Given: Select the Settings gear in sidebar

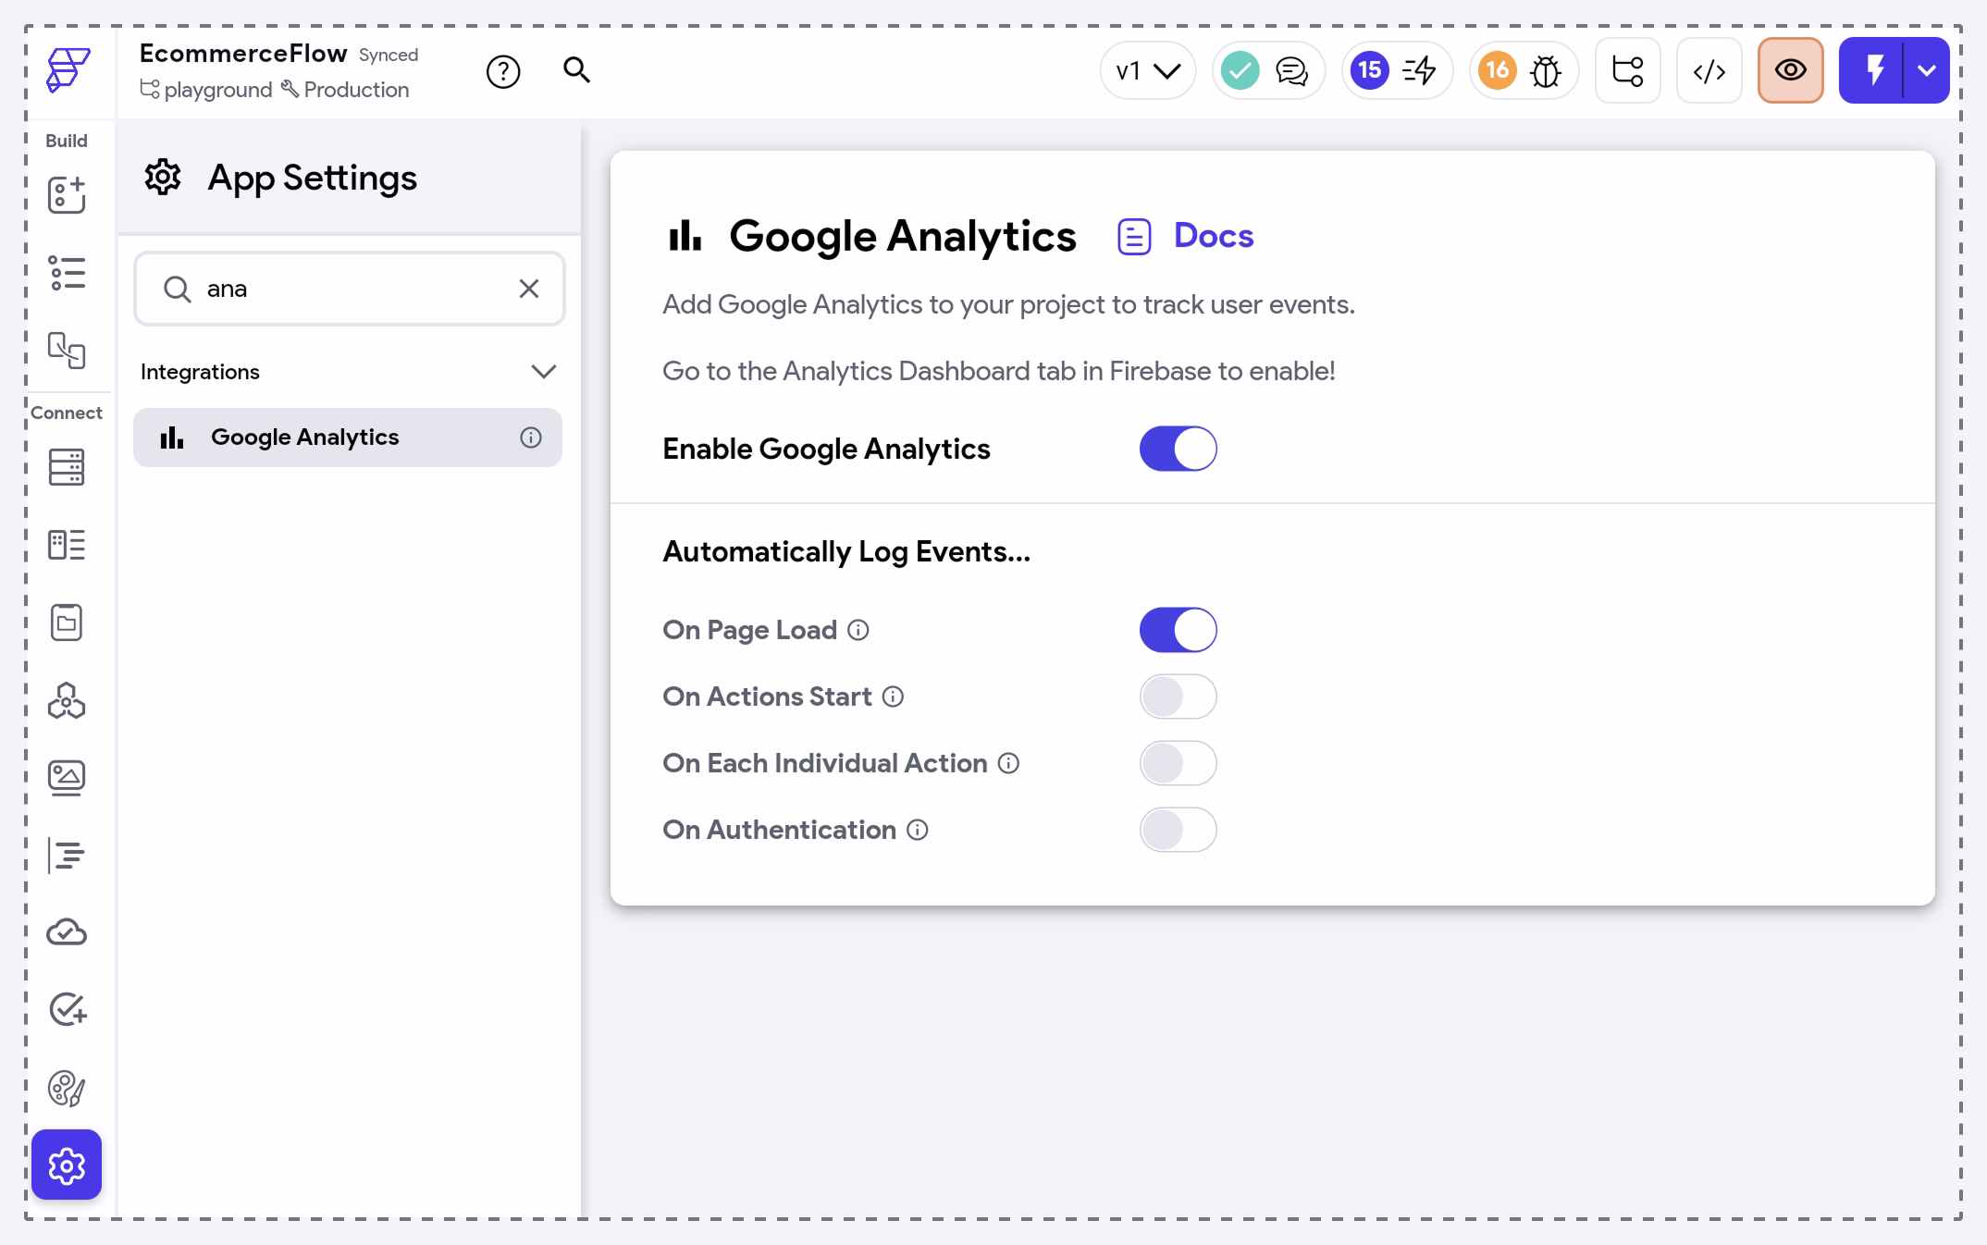Looking at the screenshot, I should click(67, 1165).
